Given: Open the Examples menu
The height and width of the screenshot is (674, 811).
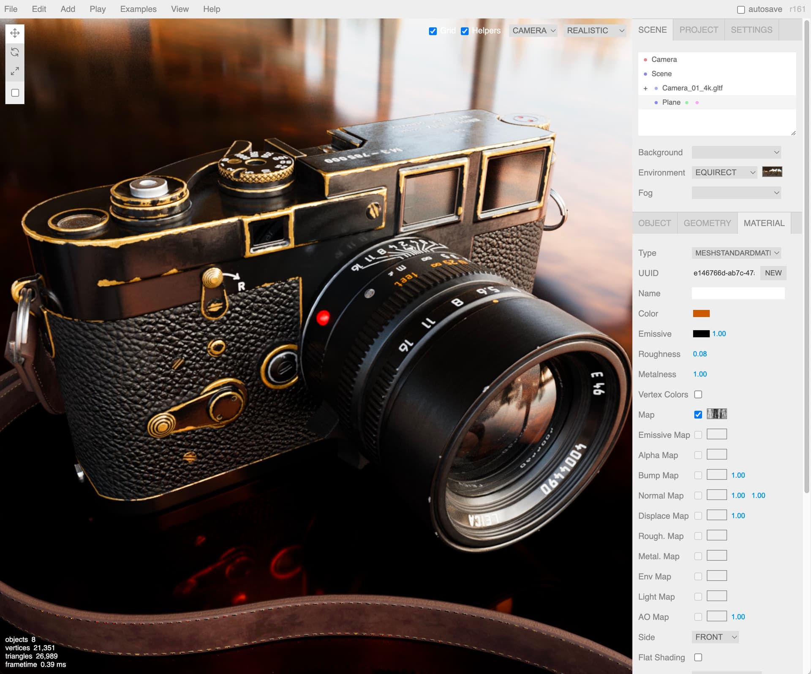Looking at the screenshot, I should [x=138, y=9].
